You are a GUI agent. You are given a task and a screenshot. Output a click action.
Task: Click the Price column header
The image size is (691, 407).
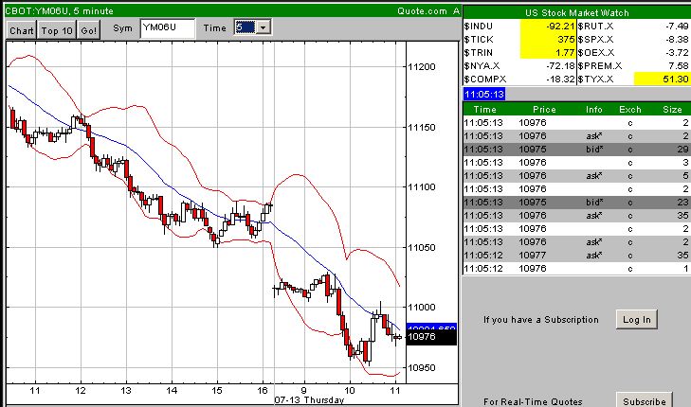click(544, 109)
